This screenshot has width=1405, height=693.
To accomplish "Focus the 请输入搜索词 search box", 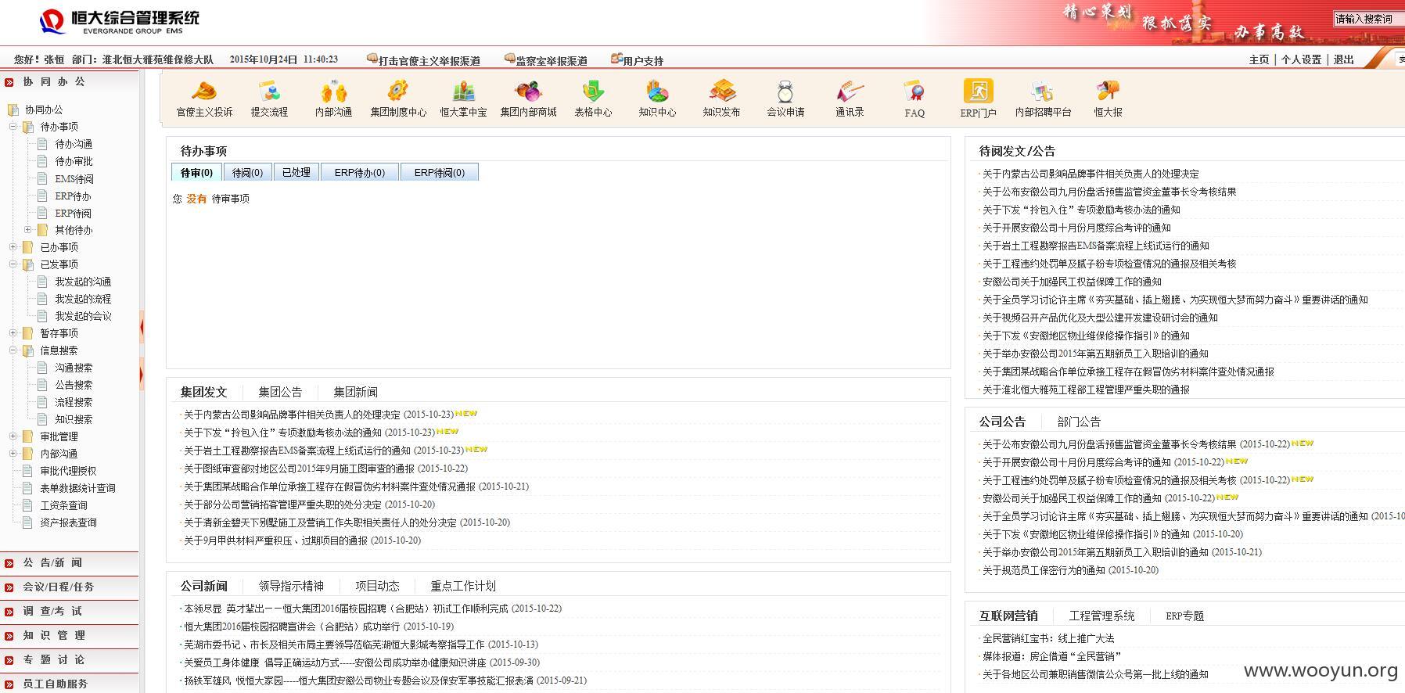I will click(x=1368, y=19).
